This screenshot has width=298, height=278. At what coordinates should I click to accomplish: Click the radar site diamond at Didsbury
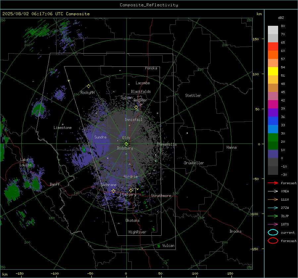[x=126, y=144]
